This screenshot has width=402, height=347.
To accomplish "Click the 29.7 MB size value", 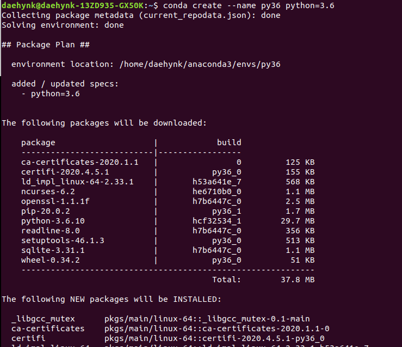I will click(298, 221).
